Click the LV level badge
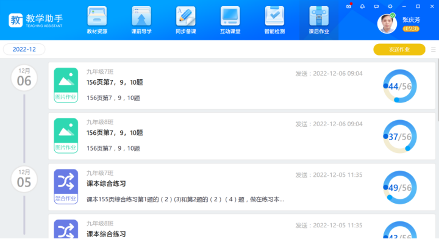This screenshot has height=239, width=439. 411,29
